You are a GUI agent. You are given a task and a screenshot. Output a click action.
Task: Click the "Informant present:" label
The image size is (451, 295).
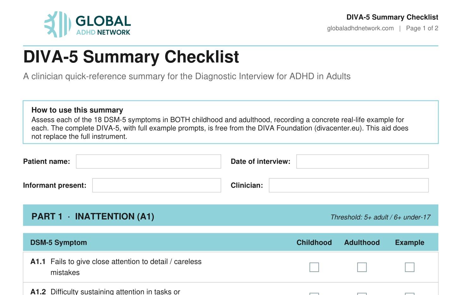[55, 186]
